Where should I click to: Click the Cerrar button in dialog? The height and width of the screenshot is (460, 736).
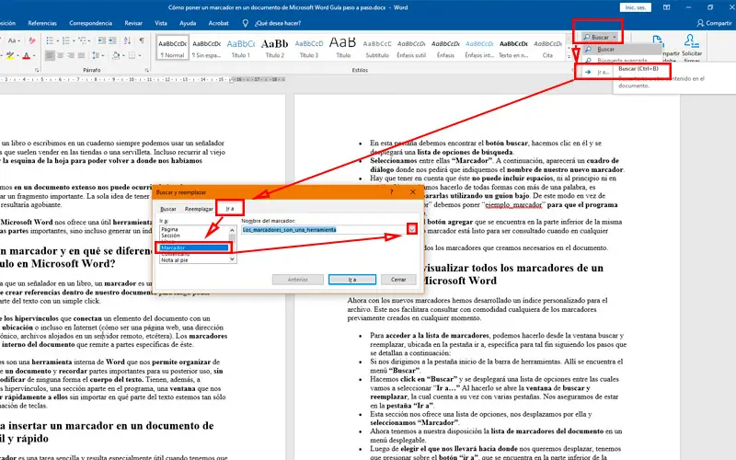398,280
